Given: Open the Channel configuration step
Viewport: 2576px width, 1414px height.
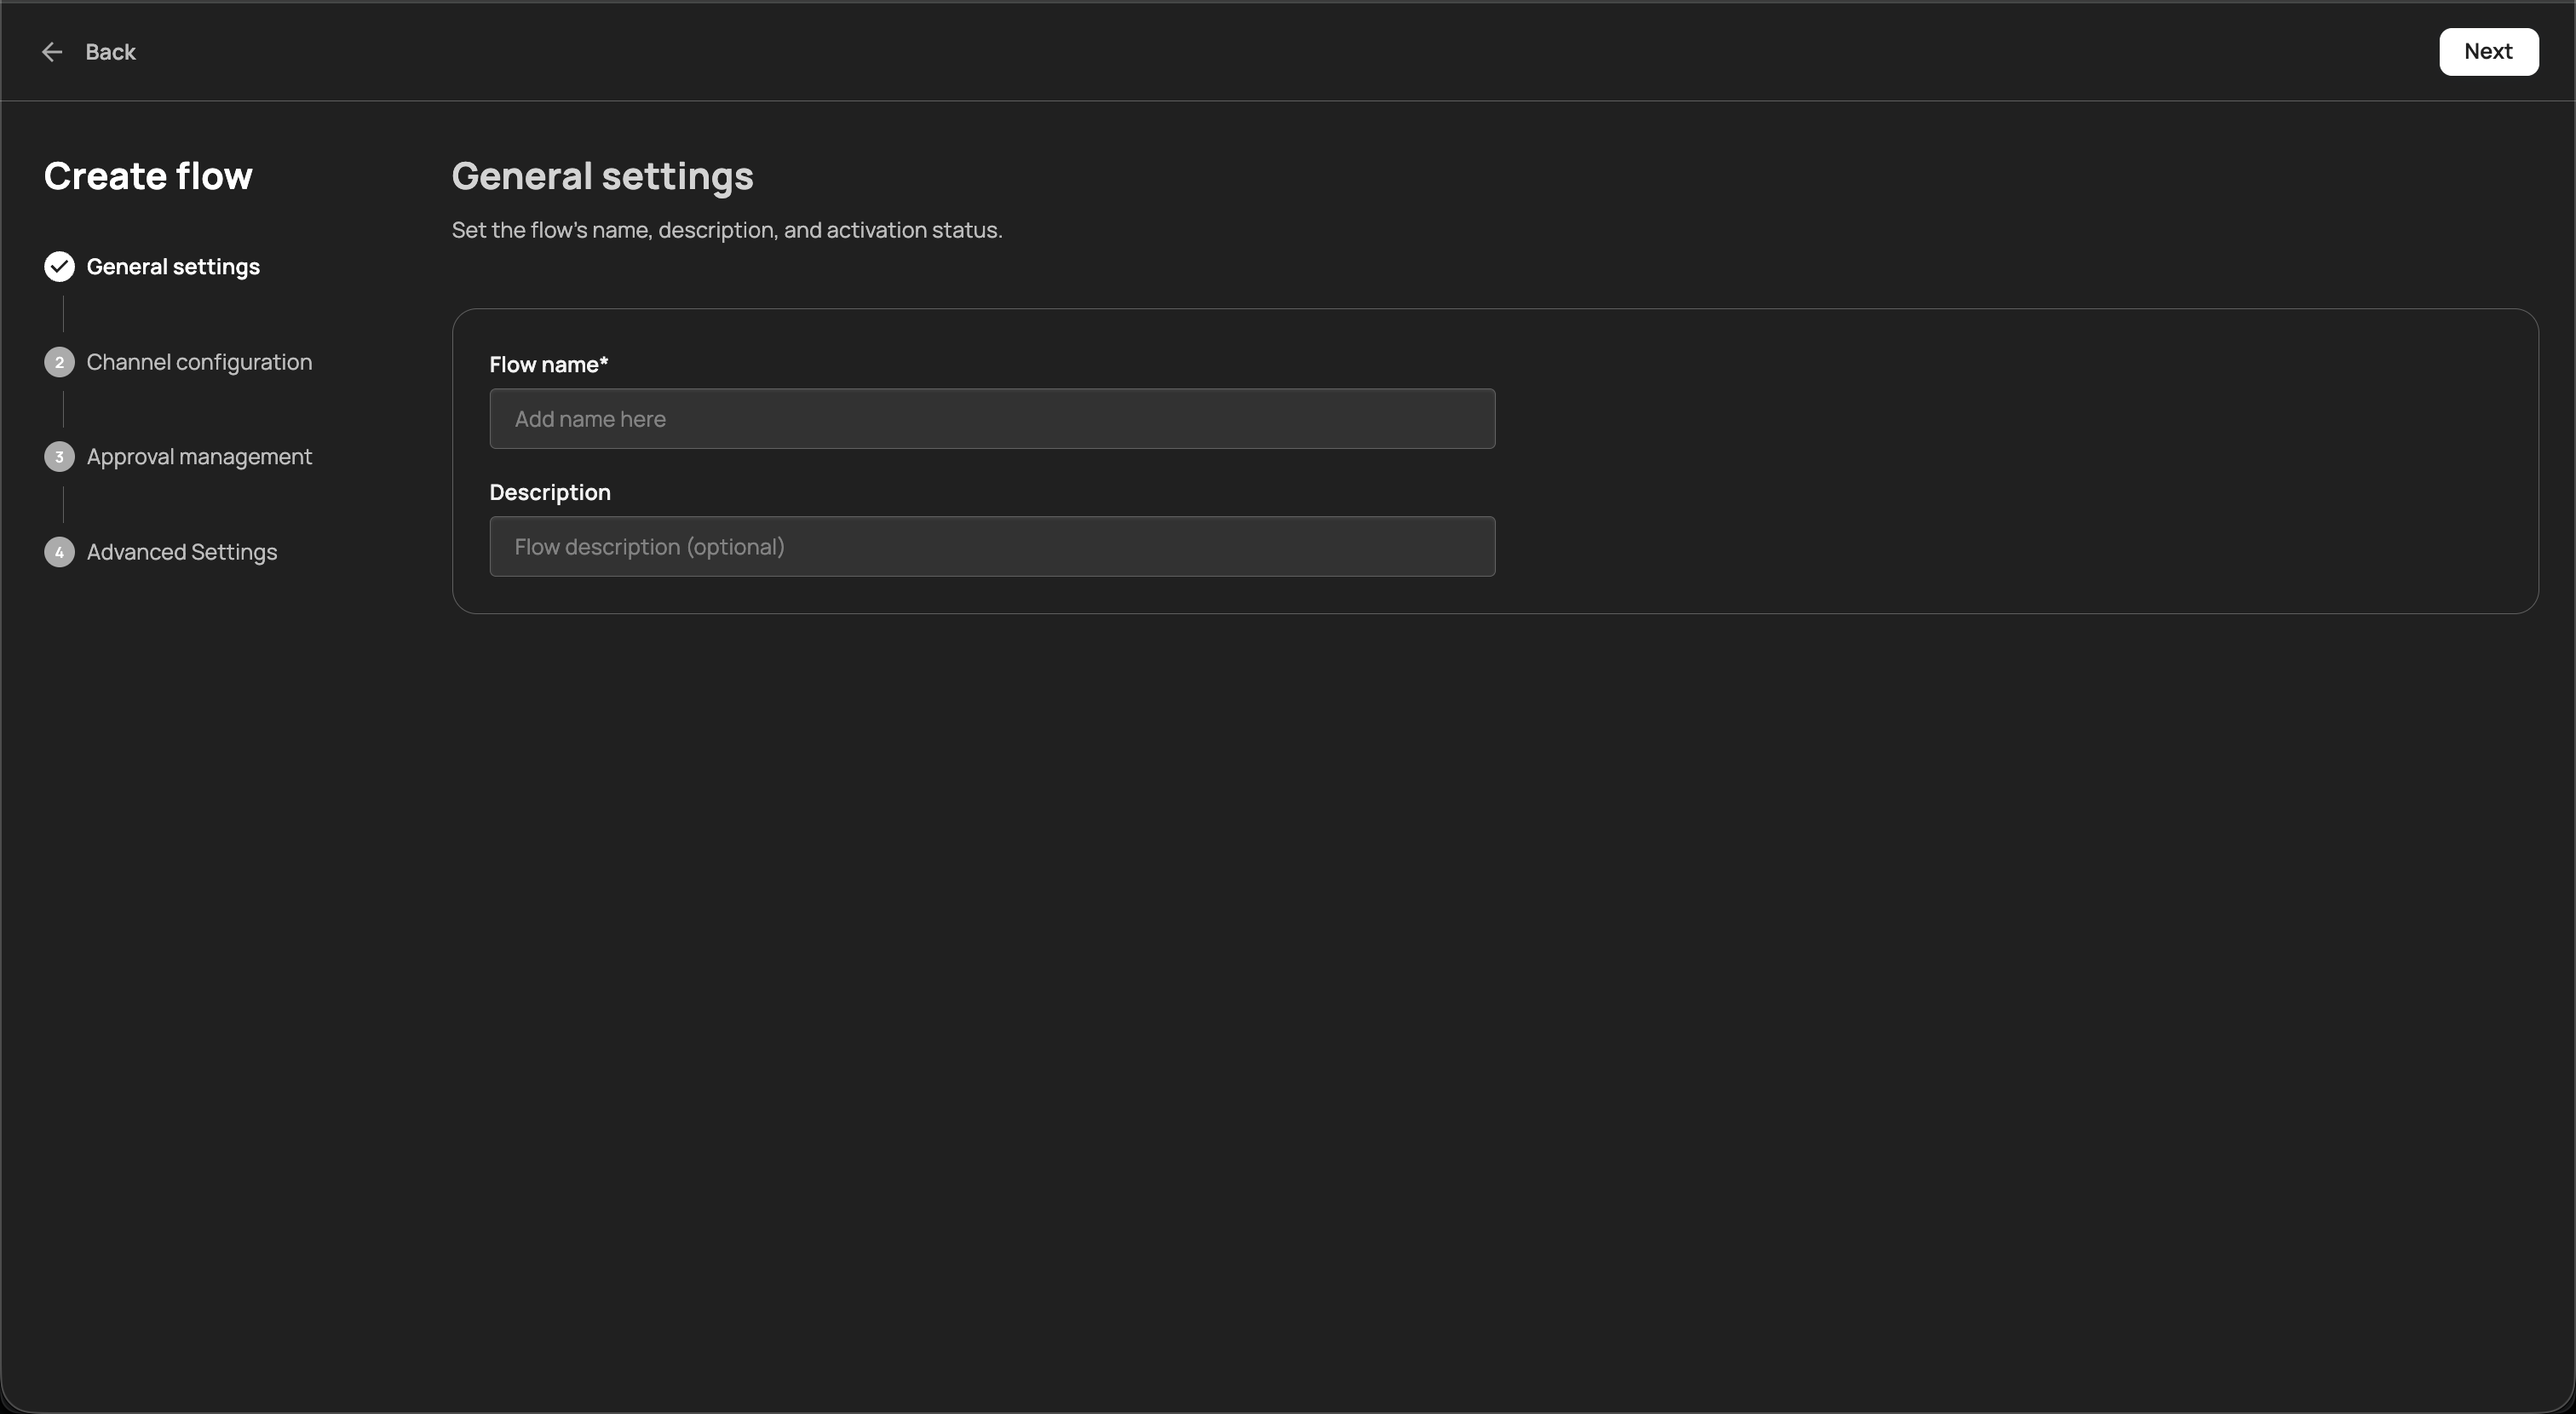Looking at the screenshot, I should [200, 361].
